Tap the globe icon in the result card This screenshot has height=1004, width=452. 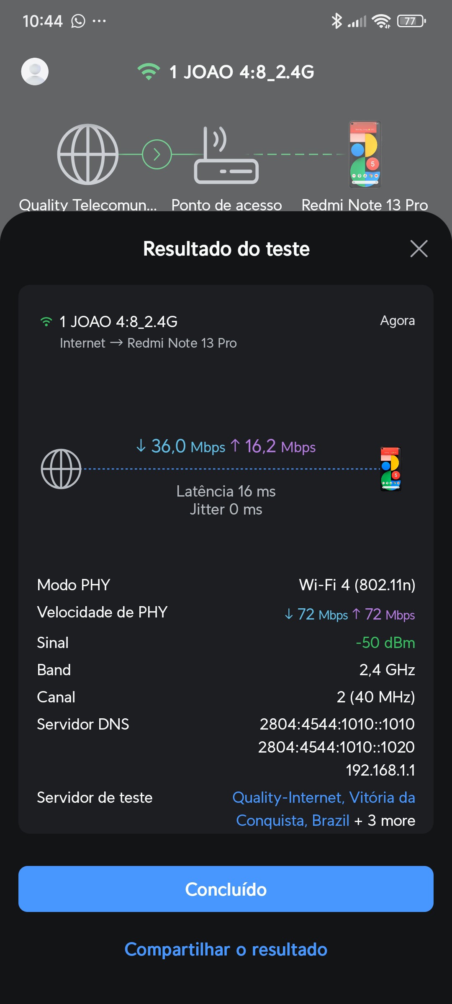[61, 469]
